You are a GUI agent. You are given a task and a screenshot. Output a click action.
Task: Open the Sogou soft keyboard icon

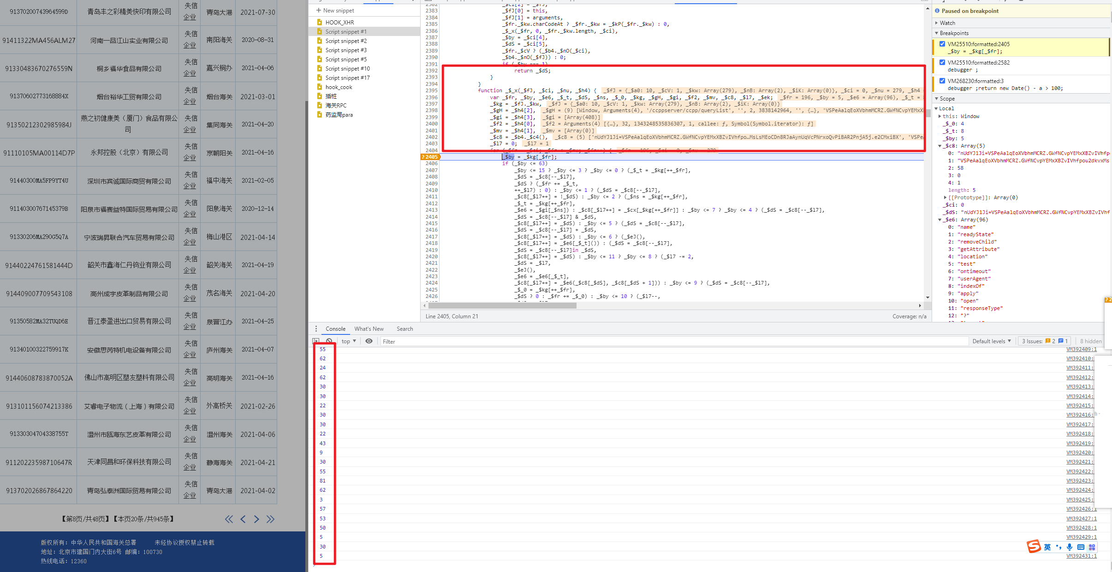tap(1081, 547)
